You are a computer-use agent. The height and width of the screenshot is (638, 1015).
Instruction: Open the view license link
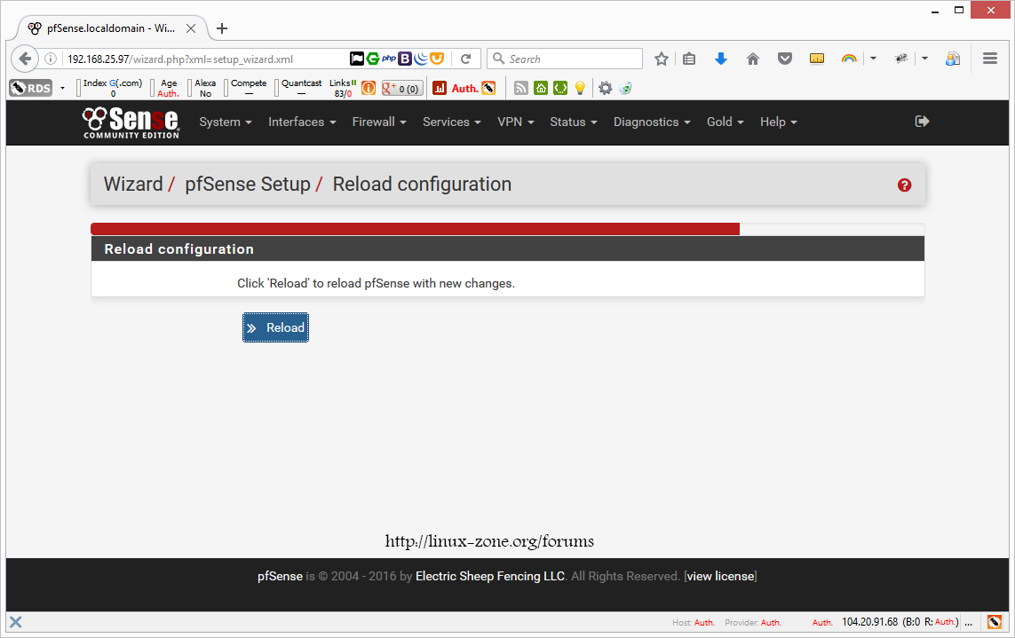[720, 577]
